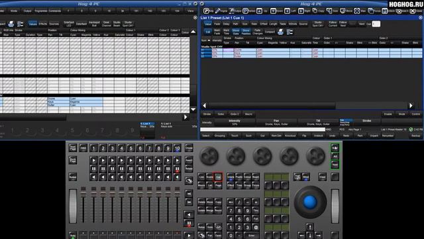Screen dimensions: 424x239
Task: Switch to the Value view in cue editor
Action: point(207,24)
